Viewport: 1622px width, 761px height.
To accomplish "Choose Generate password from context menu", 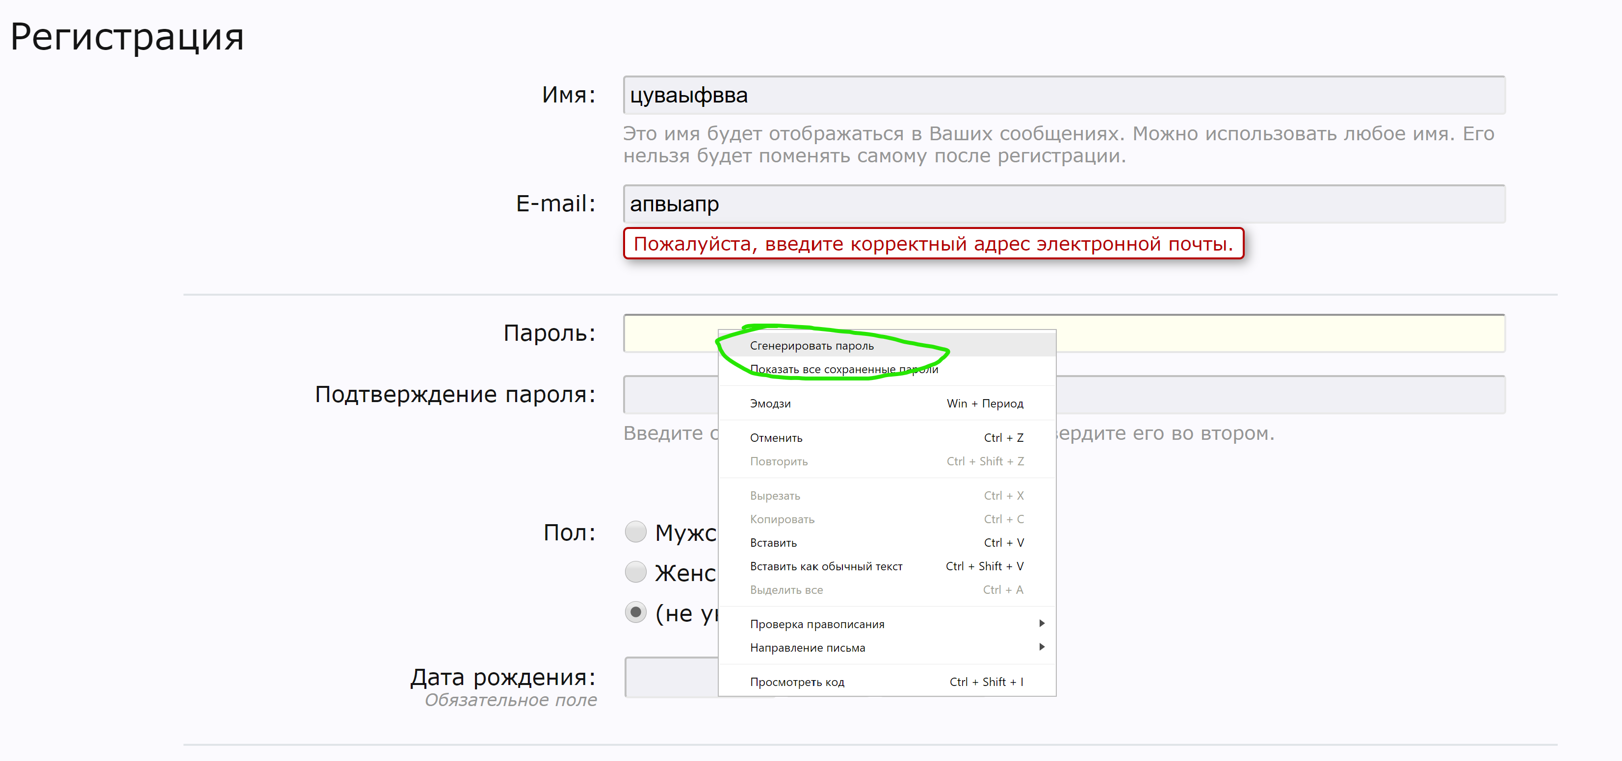I will 811,346.
